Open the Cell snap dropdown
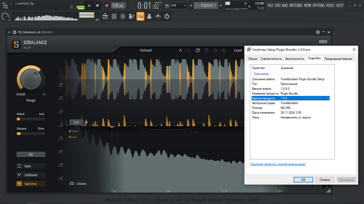This screenshot has width=364, height=204. pos(178,5)
